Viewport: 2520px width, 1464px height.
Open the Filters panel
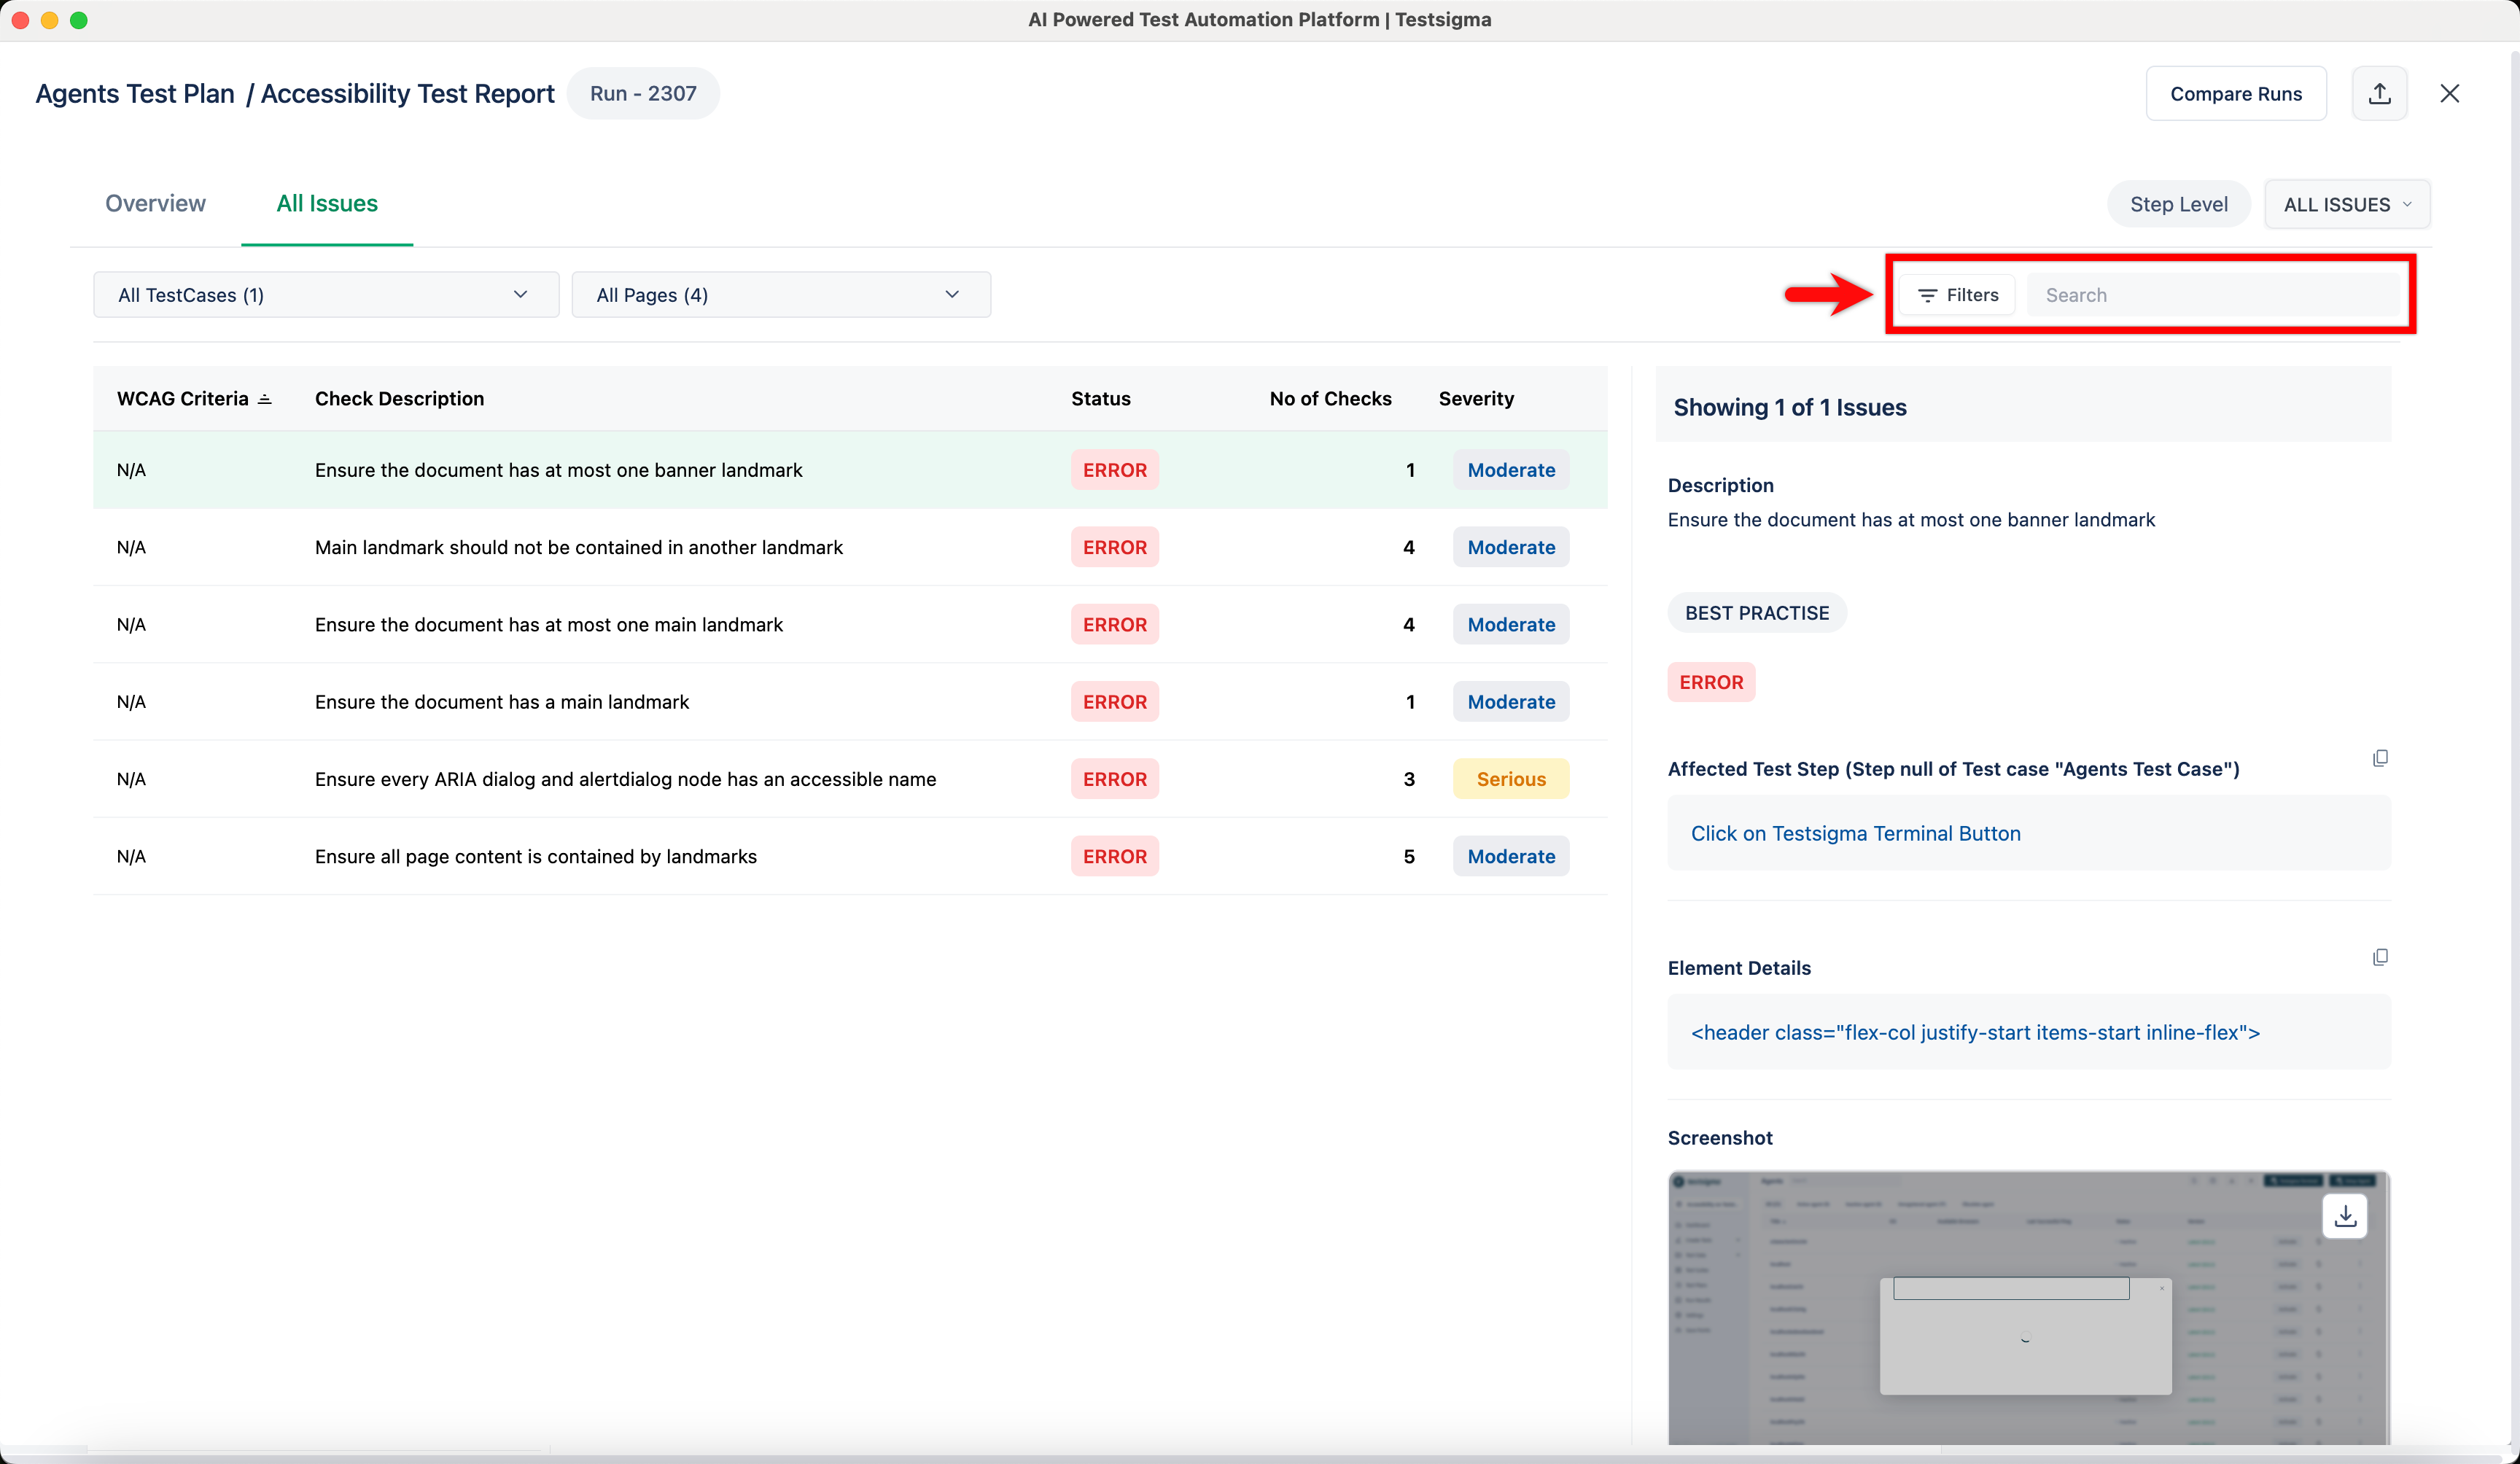[x=1957, y=295]
